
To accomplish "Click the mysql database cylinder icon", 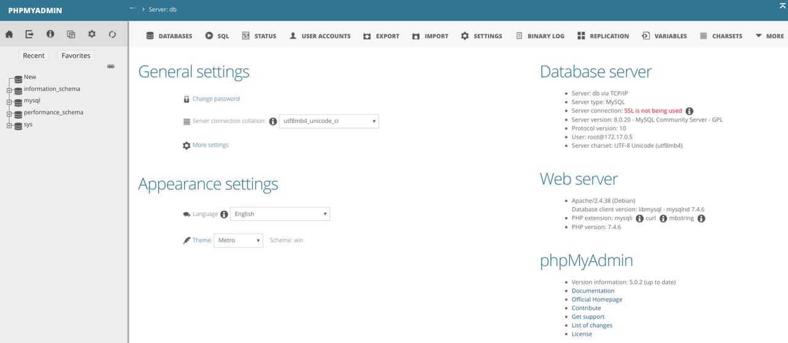I will coord(18,102).
